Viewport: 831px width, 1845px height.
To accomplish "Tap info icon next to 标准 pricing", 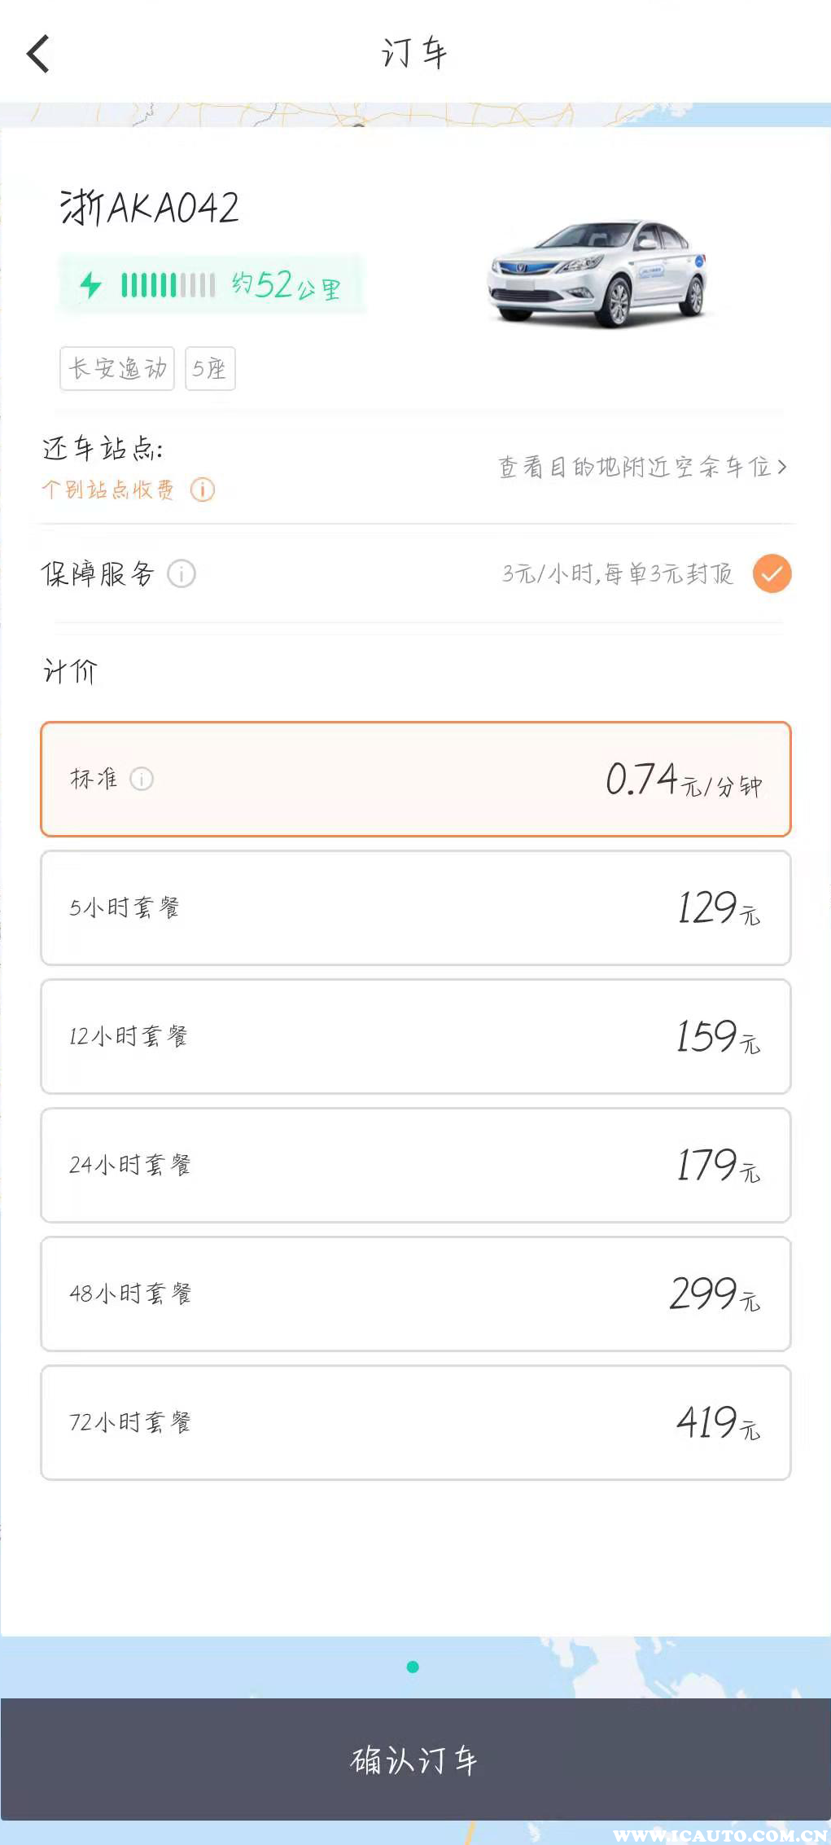I will [x=142, y=779].
